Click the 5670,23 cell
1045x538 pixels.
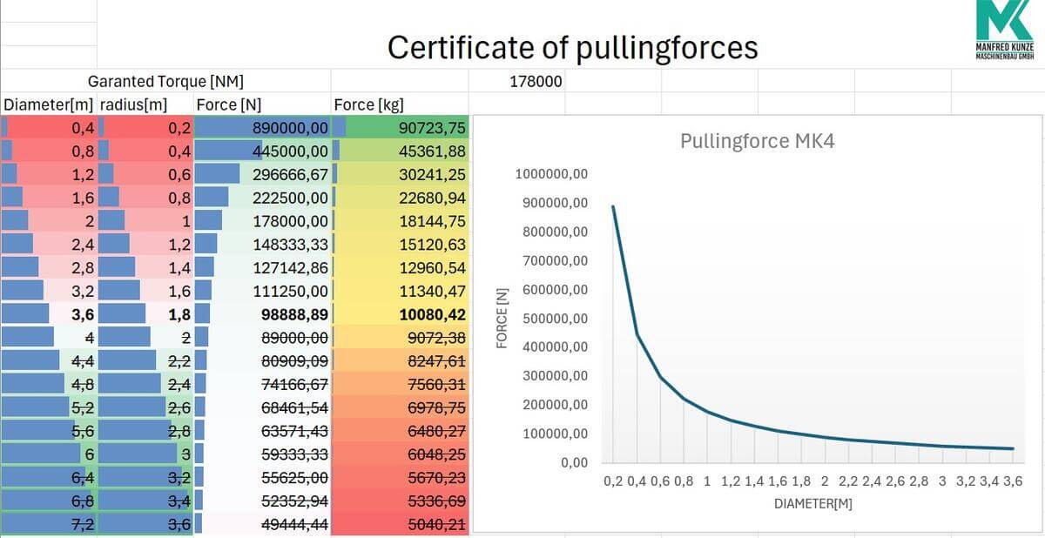(400, 477)
